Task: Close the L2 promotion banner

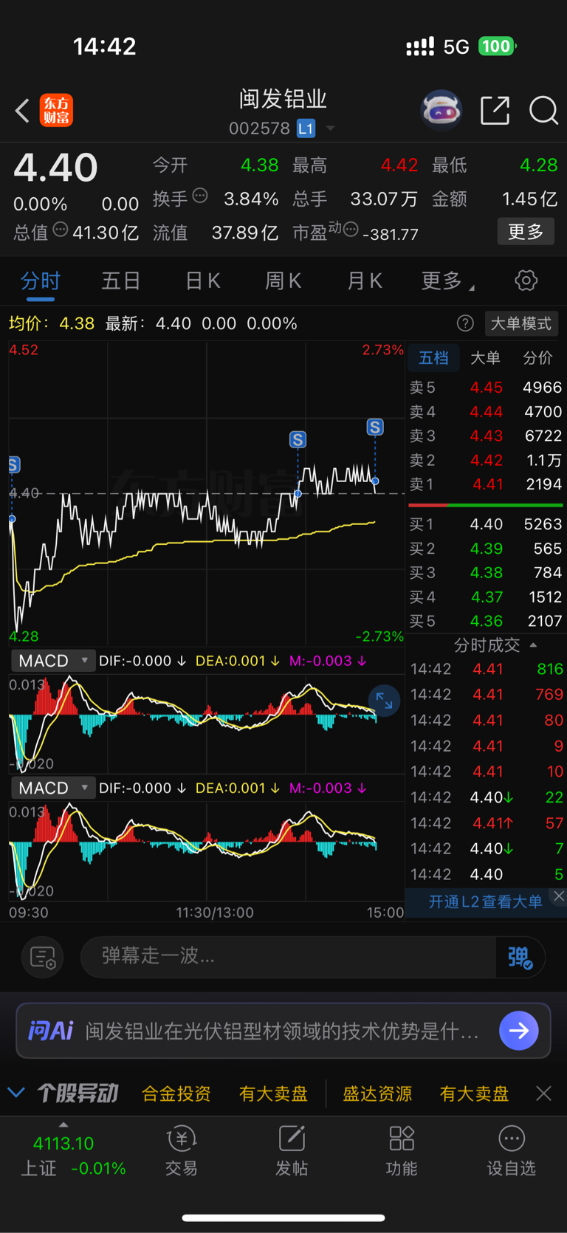Action: 559,896
